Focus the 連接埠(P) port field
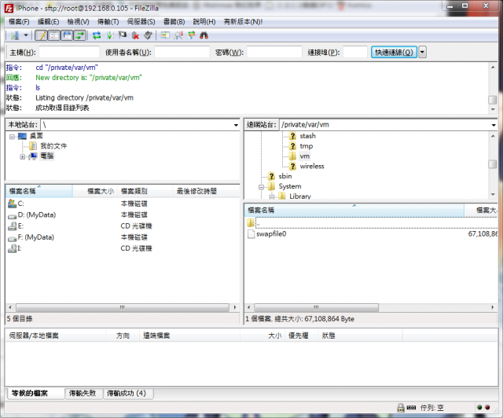This screenshot has width=503, height=418. [355, 52]
